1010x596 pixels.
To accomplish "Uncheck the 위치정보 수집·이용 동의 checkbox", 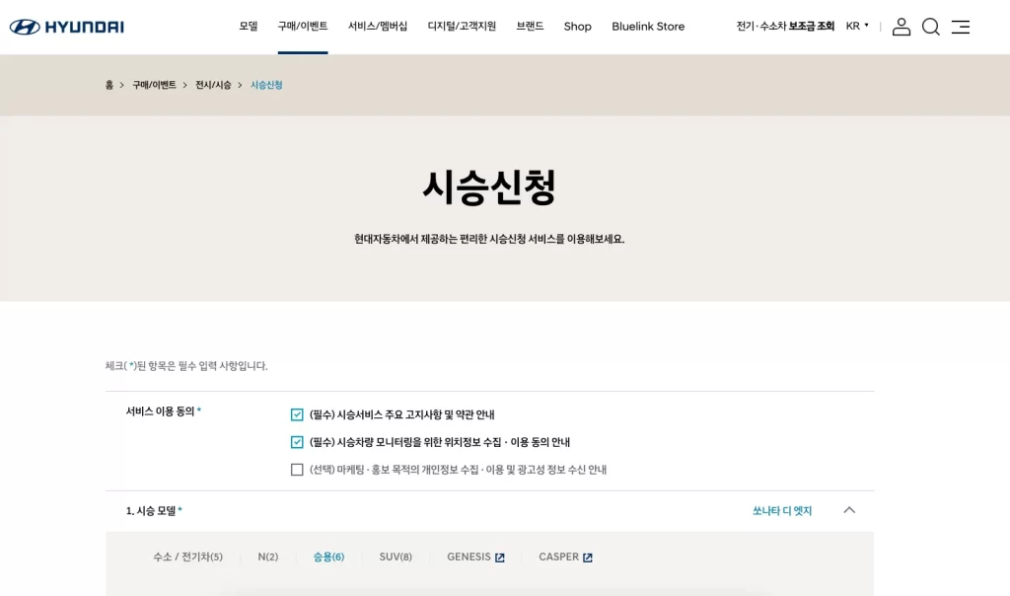I will pos(297,442).
